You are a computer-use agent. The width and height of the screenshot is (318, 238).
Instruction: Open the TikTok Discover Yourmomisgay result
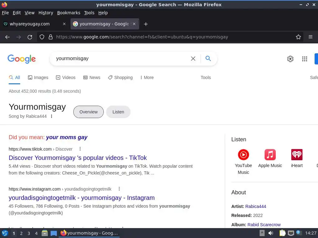tap(78, 158)
